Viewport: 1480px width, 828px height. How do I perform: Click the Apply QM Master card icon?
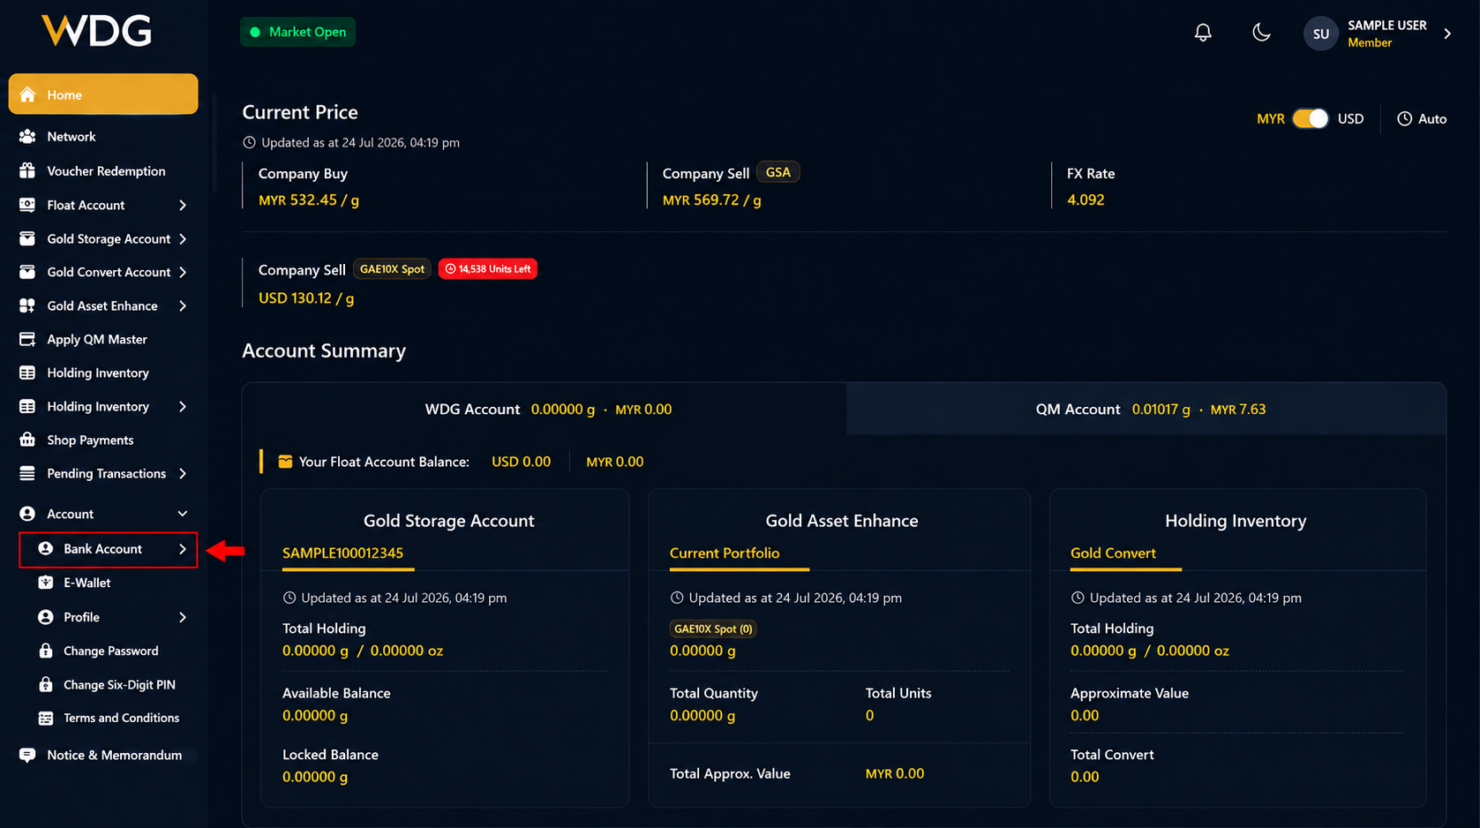(27, 339)
